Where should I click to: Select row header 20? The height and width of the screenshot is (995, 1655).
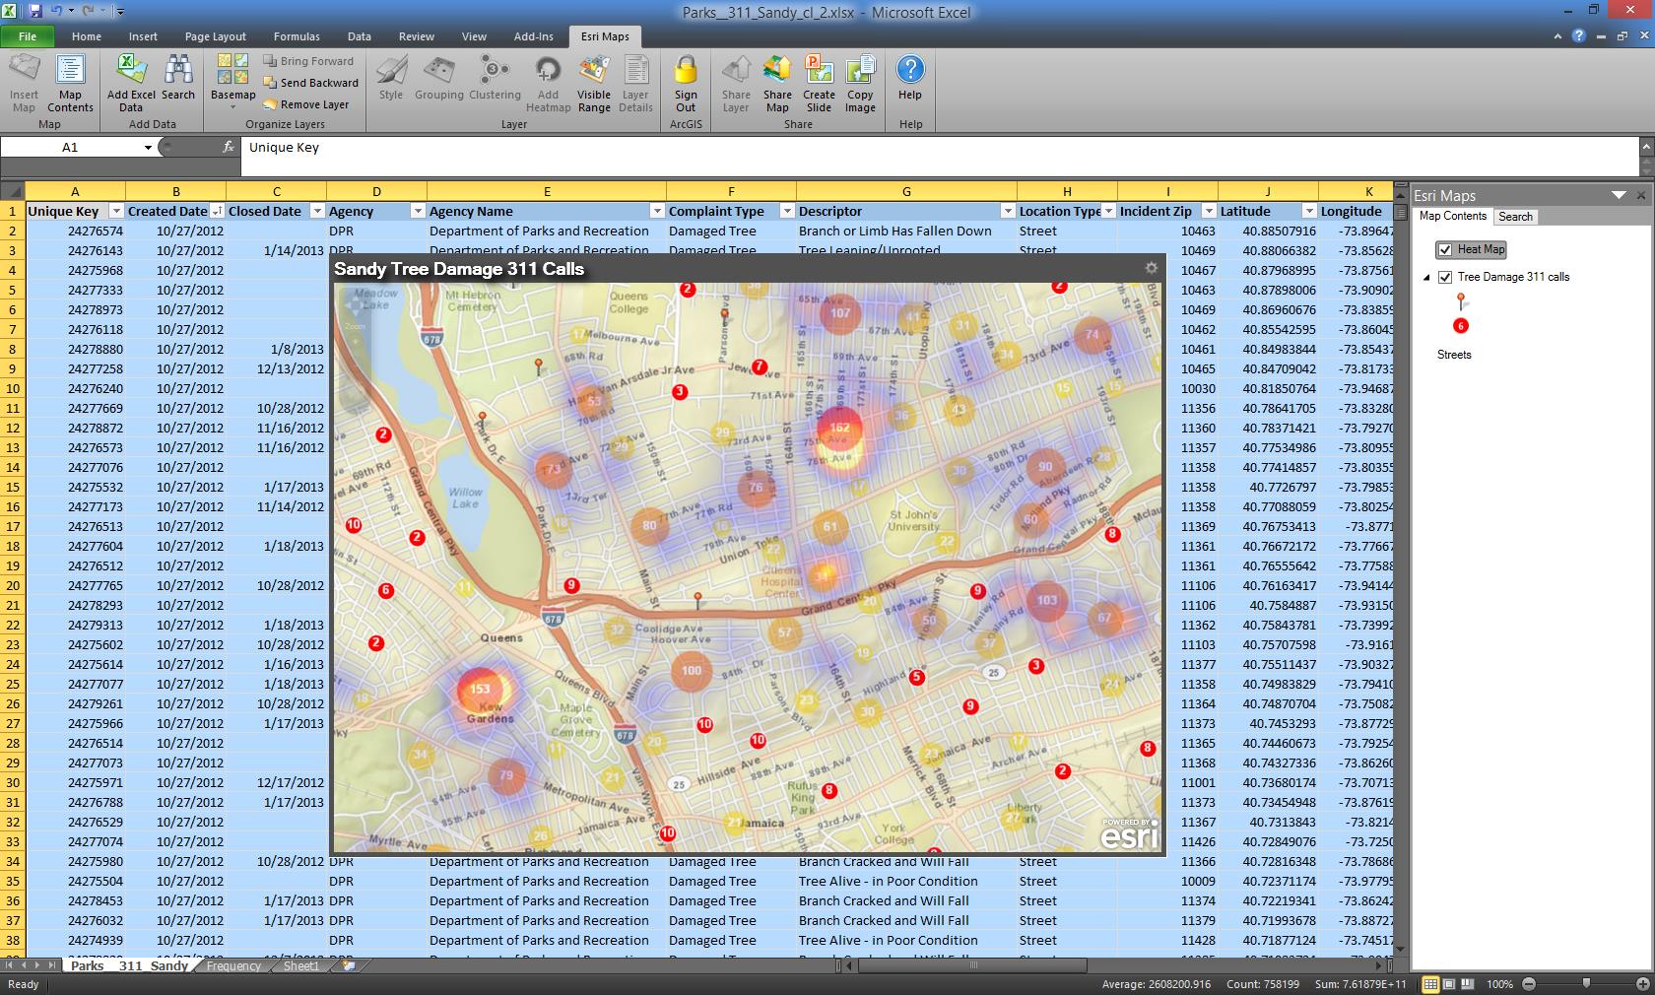coord(13,585)
